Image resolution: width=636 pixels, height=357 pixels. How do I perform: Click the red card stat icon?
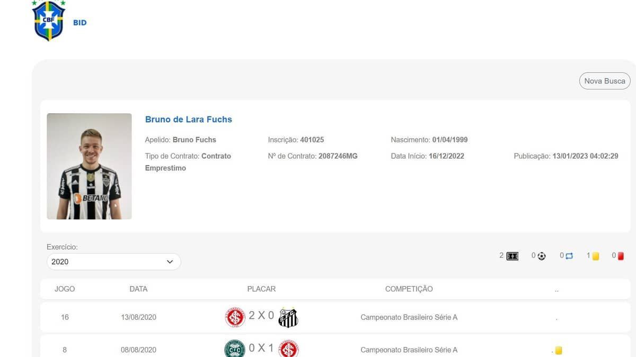click(621, 256)
